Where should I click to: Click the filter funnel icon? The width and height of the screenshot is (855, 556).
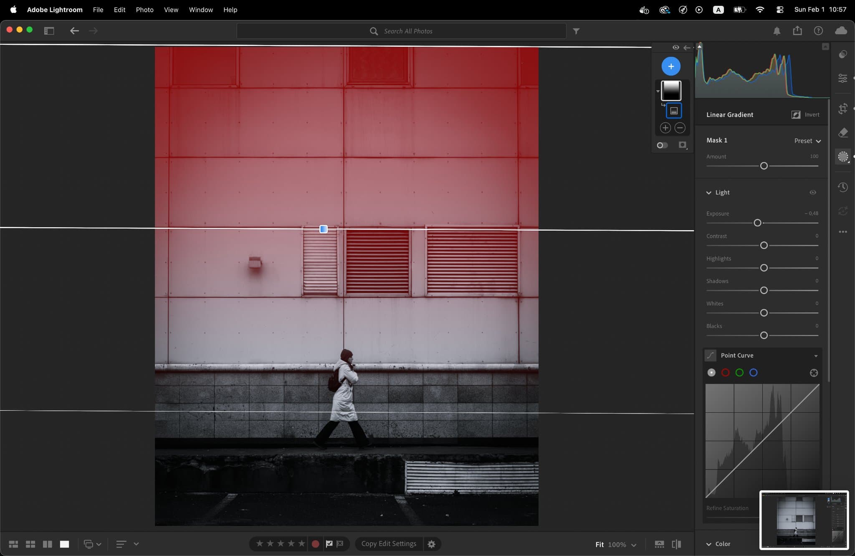576,31
